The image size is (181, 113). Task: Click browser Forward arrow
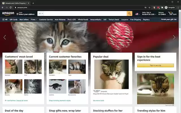(7, 8)
